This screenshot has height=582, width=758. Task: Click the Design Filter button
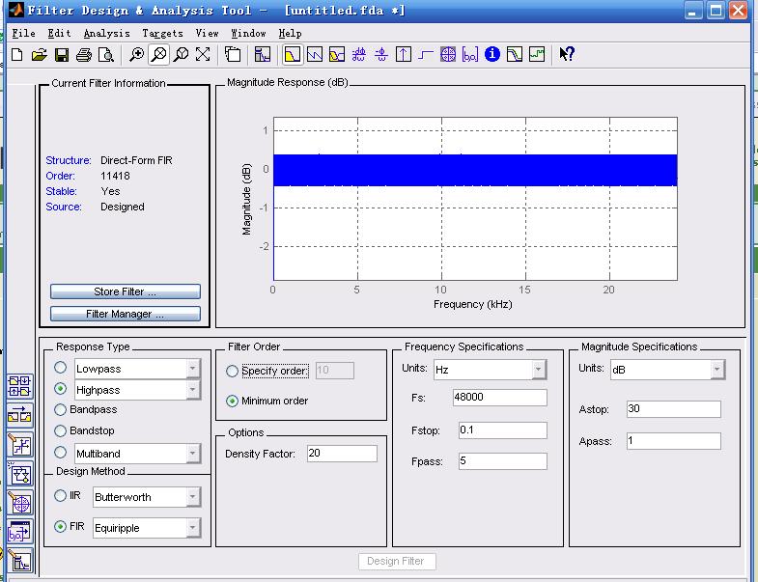pos(397,561)
